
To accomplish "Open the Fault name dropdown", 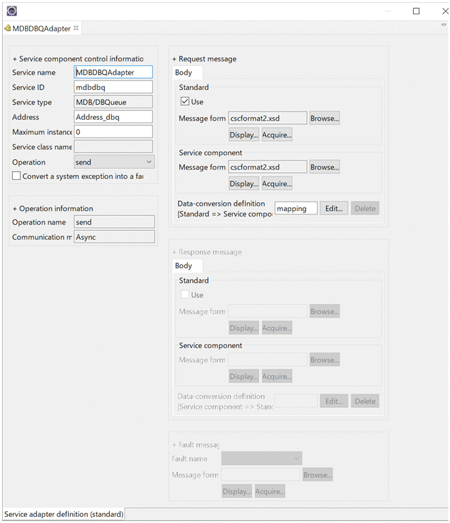I will [261, 459].
